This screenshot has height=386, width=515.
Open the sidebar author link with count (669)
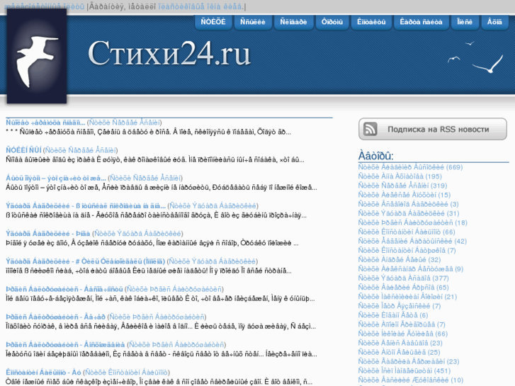(x=410, y=167)
